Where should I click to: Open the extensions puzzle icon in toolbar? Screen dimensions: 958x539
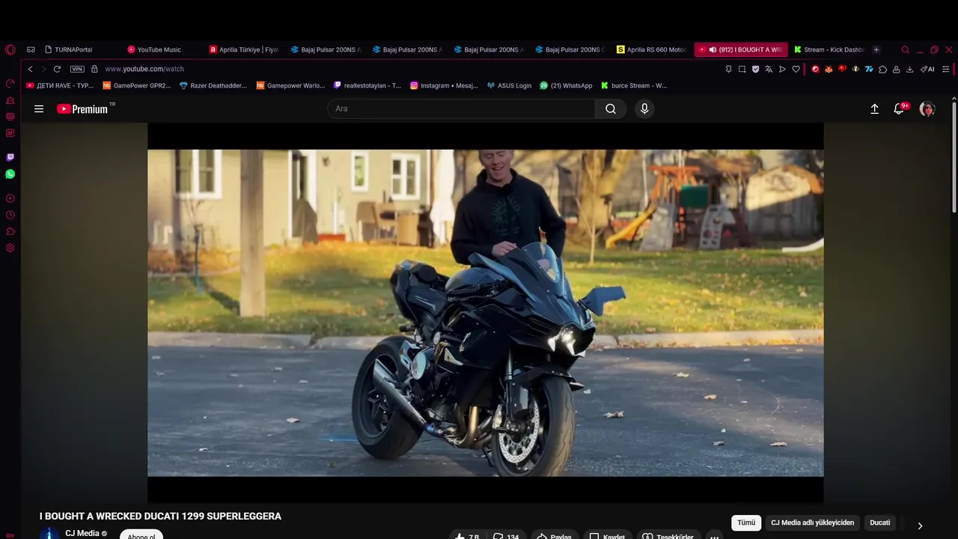882,69
